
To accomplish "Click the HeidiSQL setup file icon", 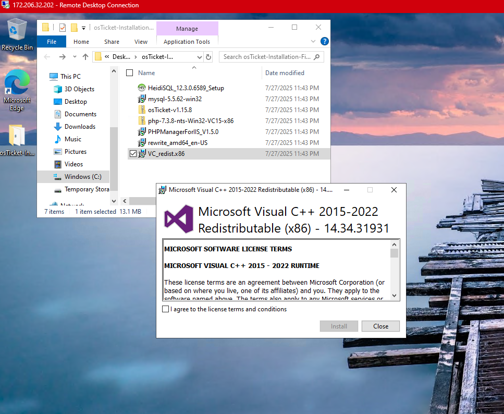I will point(142,88).
